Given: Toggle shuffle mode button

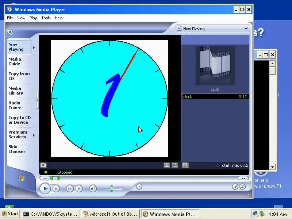Looking at the screenshot, I should (x=139, y=187).
